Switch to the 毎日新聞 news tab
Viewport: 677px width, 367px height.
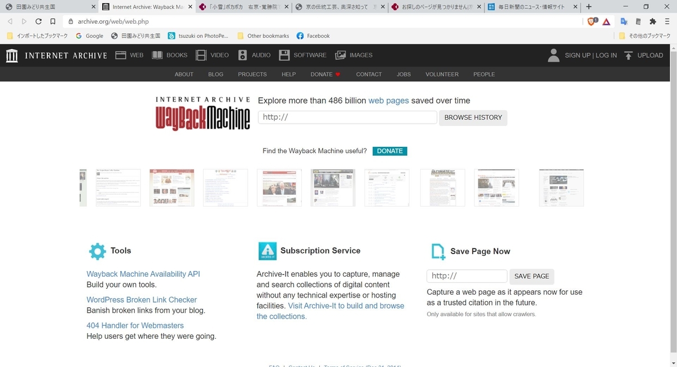coord(532,7)
